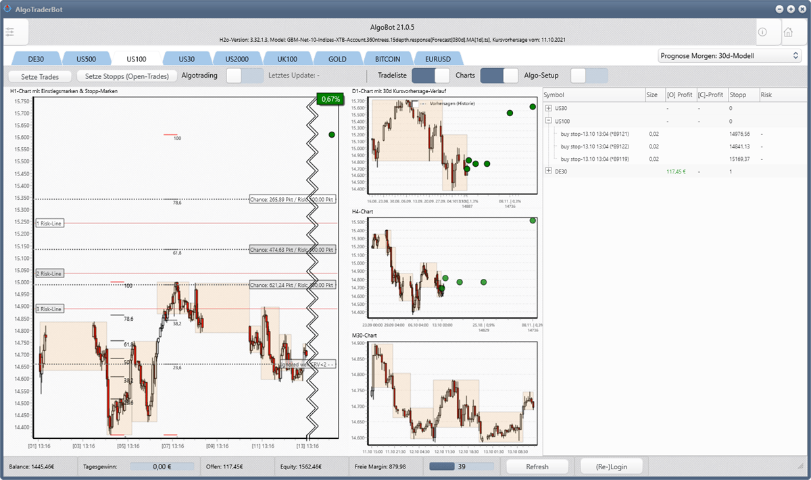Viewport: 811px width, 480px height.
Task: Expand the US30 row in trade list
Action: [549, 108]
